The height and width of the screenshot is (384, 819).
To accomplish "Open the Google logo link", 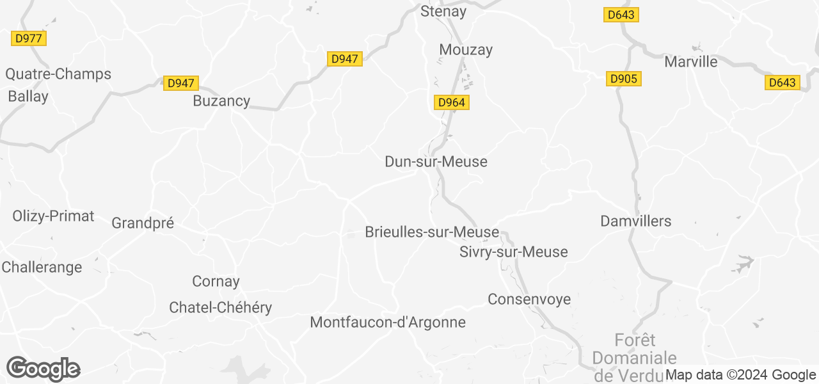I will (x=43, y=369).
